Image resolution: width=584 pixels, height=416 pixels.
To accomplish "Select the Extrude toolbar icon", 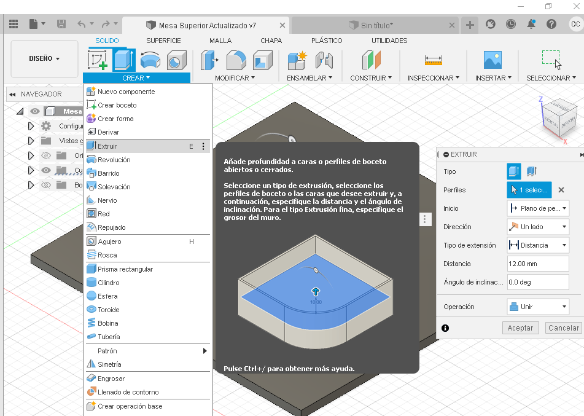I will [x=125, y=60].
